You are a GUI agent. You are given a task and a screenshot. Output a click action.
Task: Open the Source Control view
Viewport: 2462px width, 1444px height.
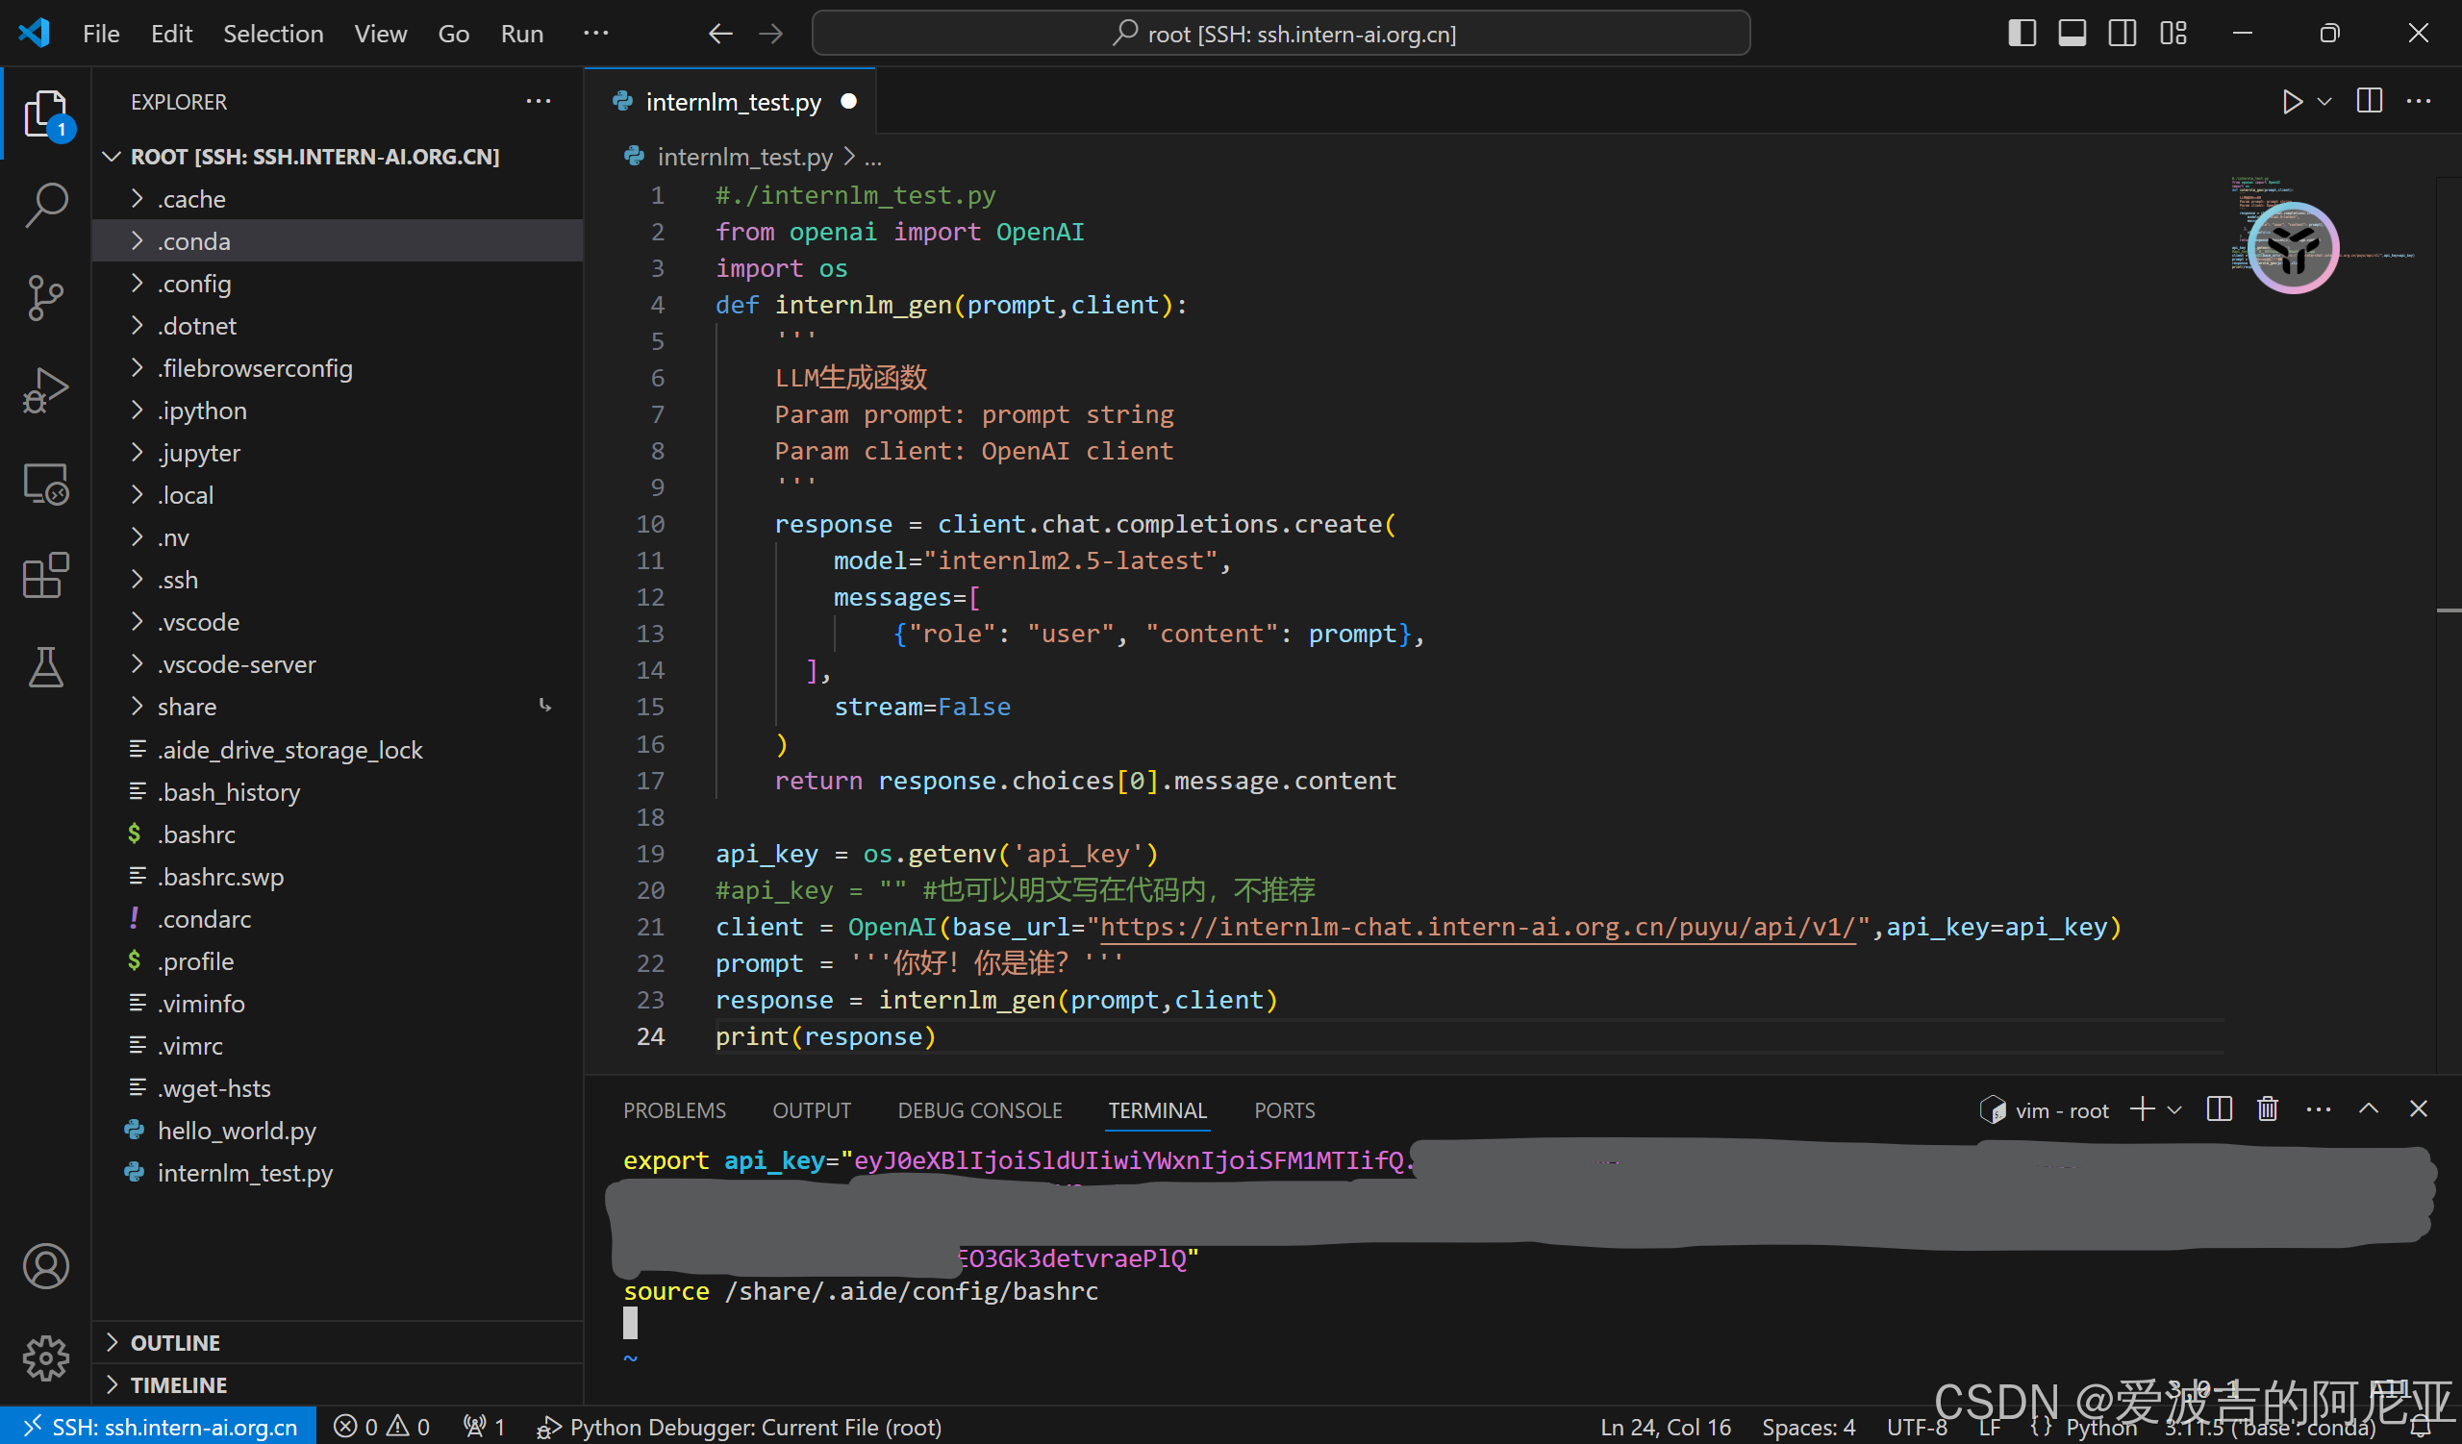(x=45, y=298)
